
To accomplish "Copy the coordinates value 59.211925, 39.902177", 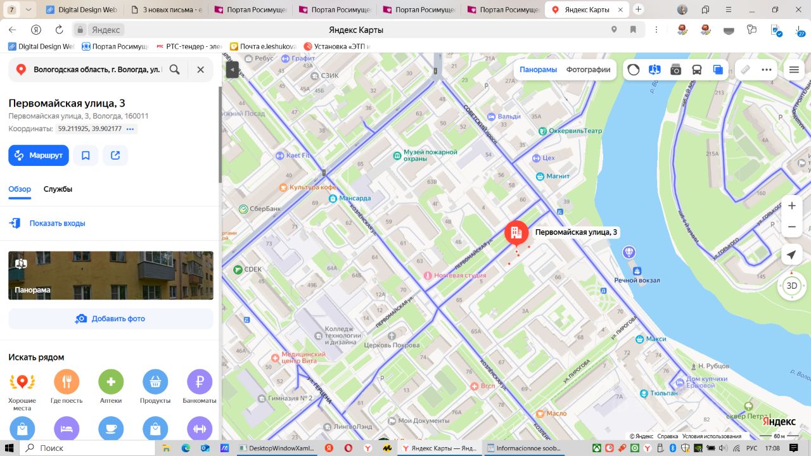I will click(x=89, y=129).
